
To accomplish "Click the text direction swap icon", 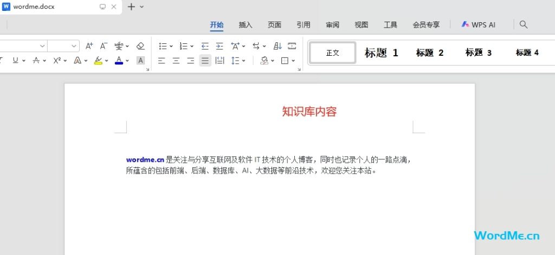I will coord(256,46).
